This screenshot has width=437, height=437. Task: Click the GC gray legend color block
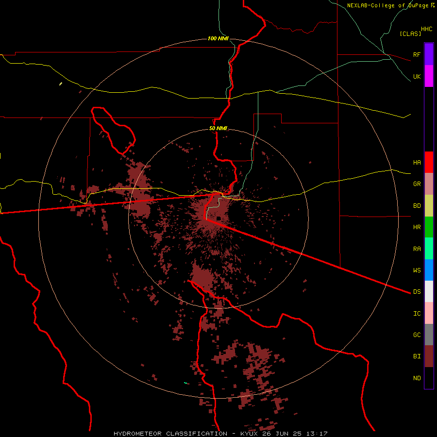pyautogui.click(x=429, y=335)
